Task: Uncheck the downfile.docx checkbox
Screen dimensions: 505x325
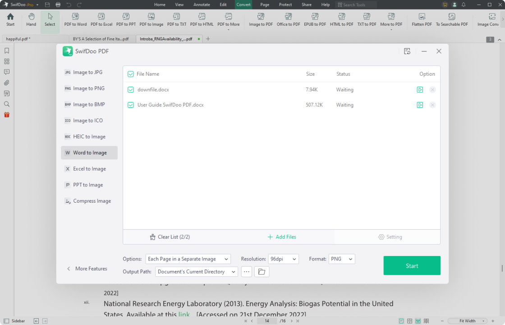Action: [x=130, y=90]
